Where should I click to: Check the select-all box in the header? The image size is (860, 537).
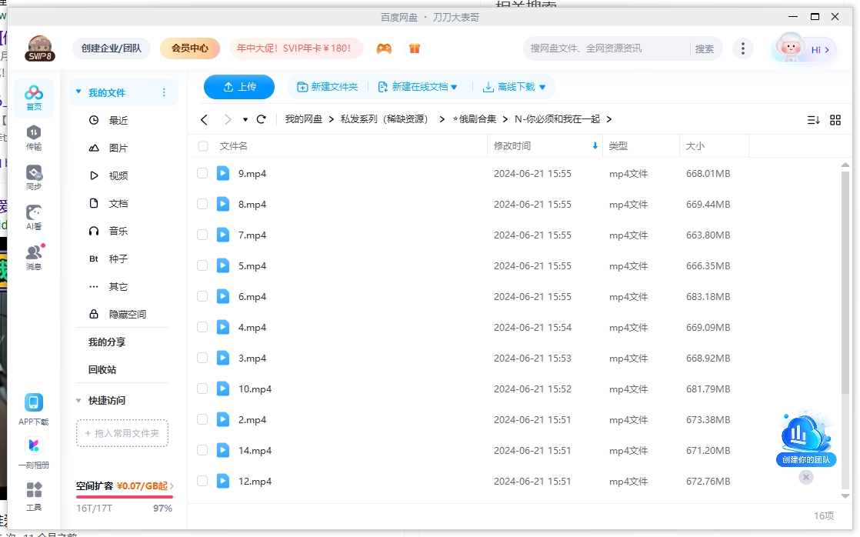click(202, 145)
